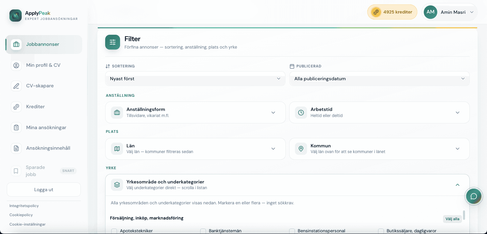Click the Filter sliders icon
Image resolution: width=487 pixels, height=234 pixels.
(x=113, y=42)
